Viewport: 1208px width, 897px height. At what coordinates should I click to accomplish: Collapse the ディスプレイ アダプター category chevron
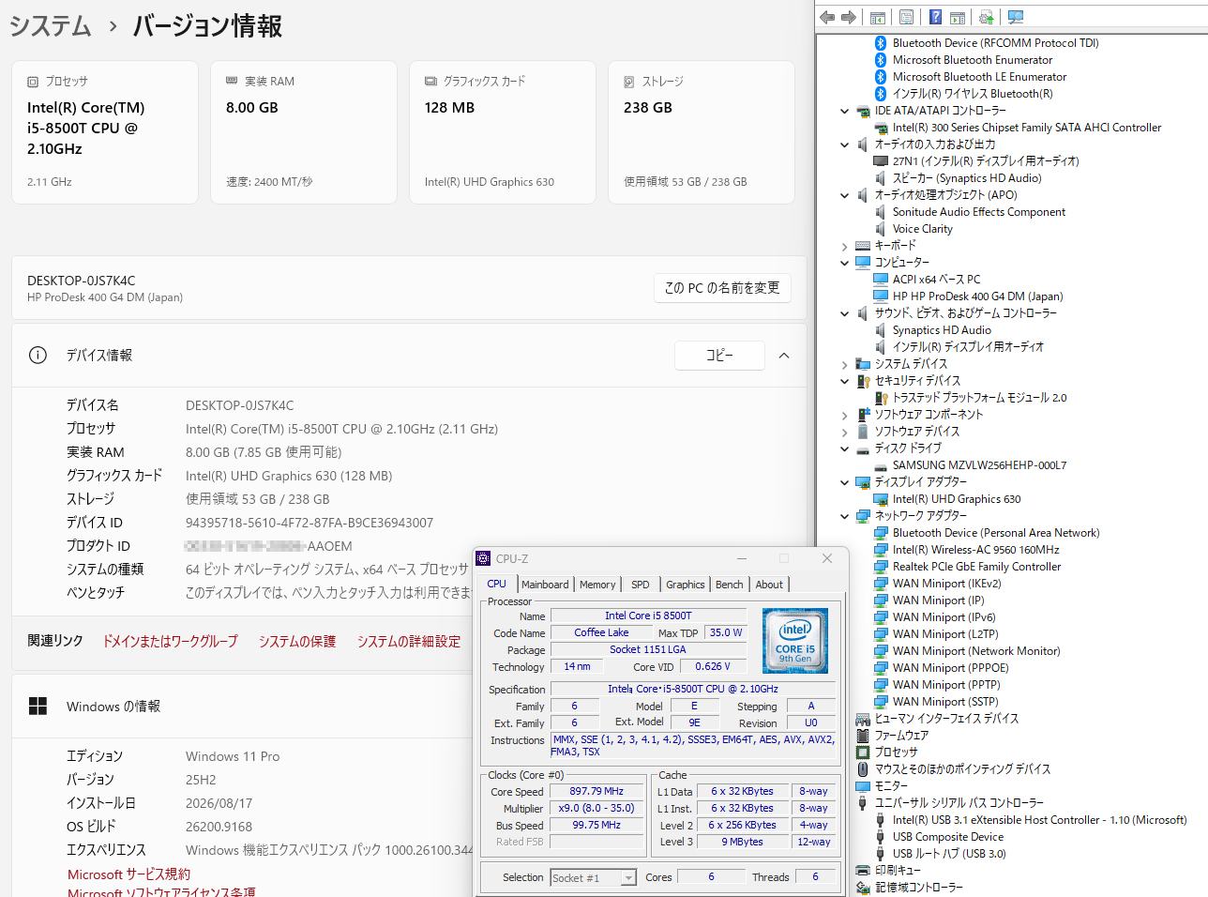pos(845,482)
